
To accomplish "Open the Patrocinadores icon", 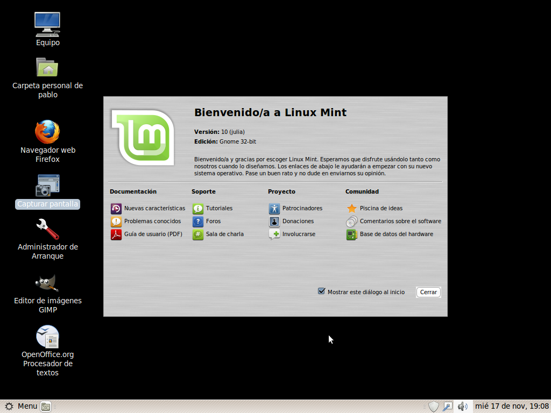I will click(274, 209).
